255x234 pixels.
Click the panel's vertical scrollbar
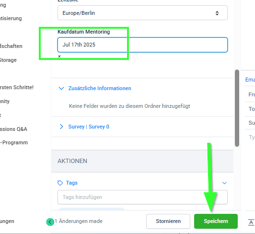point(237,108)
